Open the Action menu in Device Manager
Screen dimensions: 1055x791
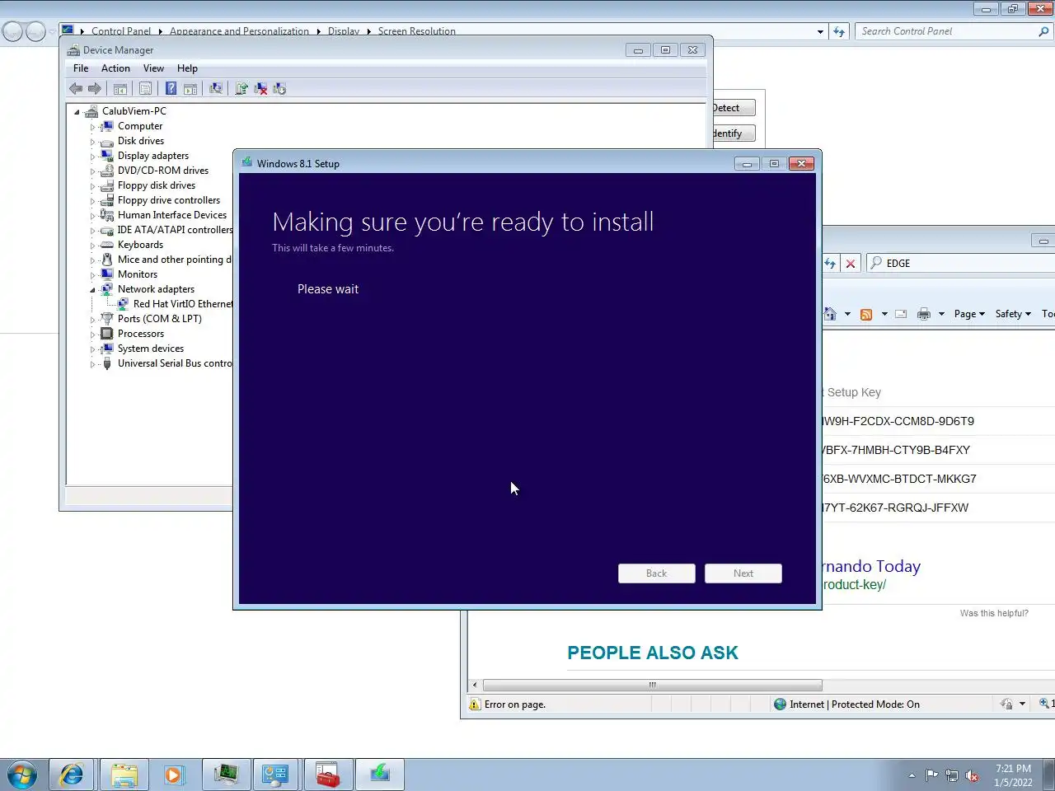click(x=115, y=68)
